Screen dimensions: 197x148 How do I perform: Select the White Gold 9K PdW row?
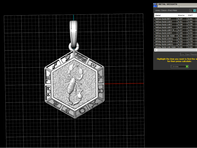176,36
